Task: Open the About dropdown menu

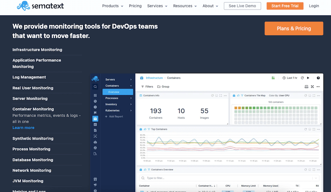Action: pos(210,6)
